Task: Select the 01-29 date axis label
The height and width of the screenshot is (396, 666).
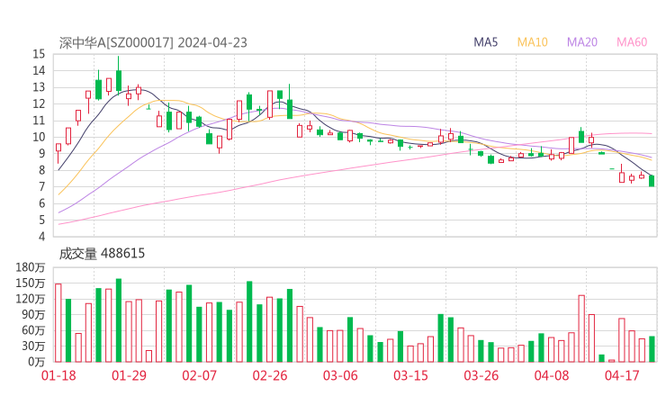Action: point(129,375)
